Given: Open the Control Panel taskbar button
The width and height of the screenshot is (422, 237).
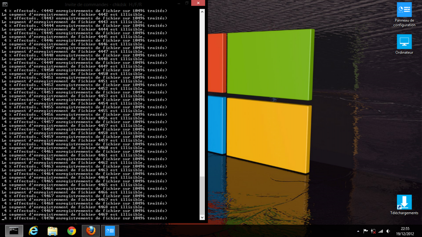Looking at the screenshot, I should [x=110, y=231].
